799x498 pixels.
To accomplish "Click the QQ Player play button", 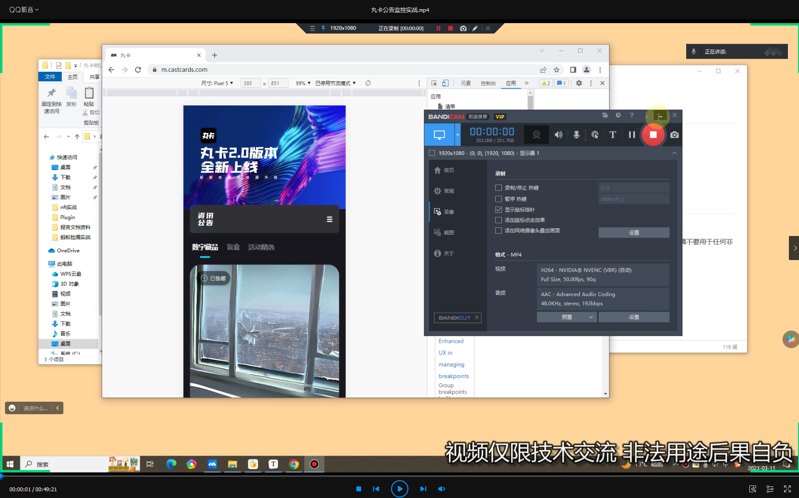I will coord(399,489).
